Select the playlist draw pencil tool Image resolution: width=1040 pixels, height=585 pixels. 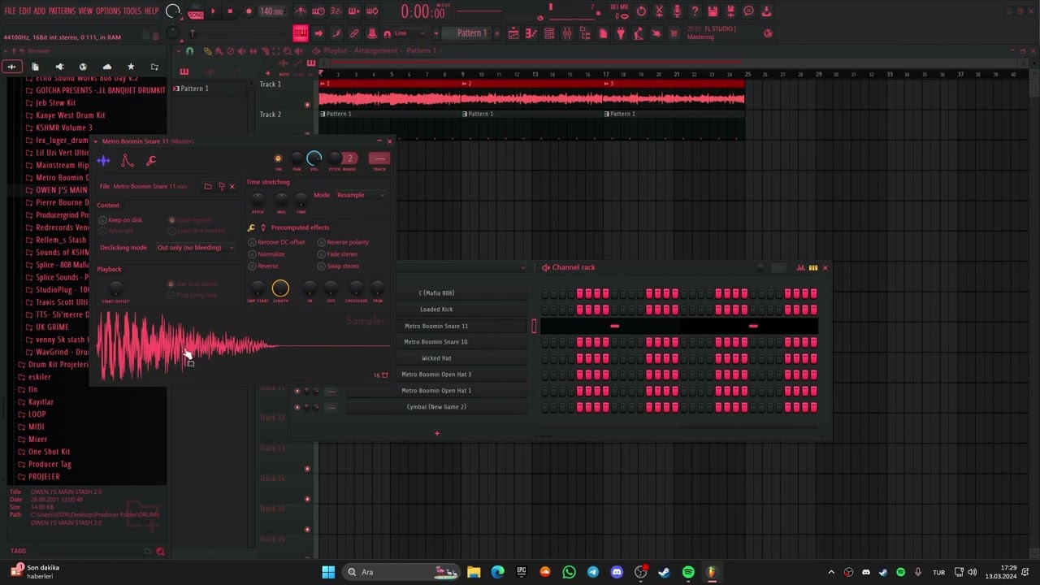click(207, 51)
